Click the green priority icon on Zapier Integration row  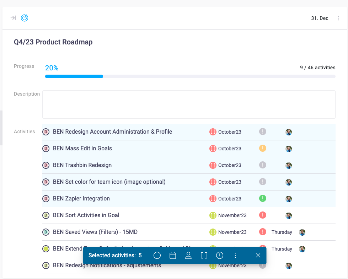[x=263, y=198]
